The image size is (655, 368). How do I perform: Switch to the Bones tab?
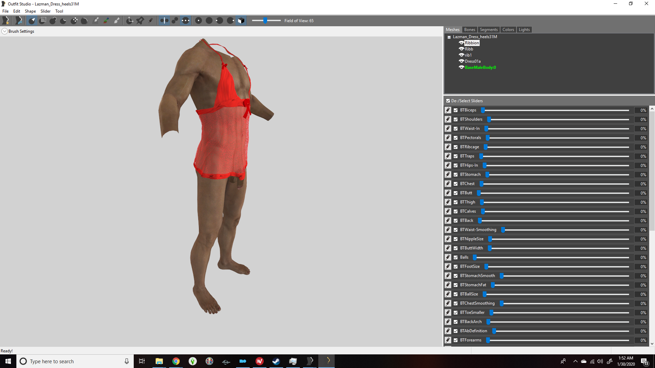point(469,30)
